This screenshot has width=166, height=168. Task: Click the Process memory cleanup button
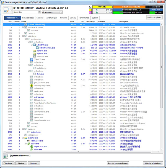tap(118, 163)
